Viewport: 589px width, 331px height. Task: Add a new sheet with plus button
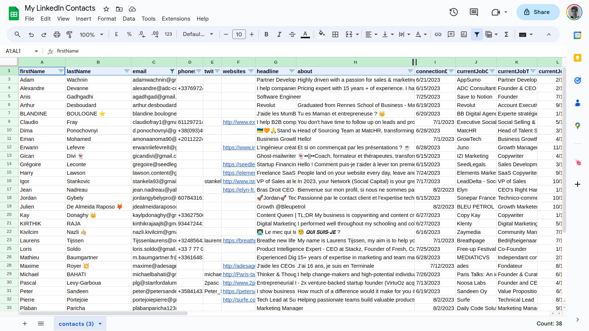[25, 324]
